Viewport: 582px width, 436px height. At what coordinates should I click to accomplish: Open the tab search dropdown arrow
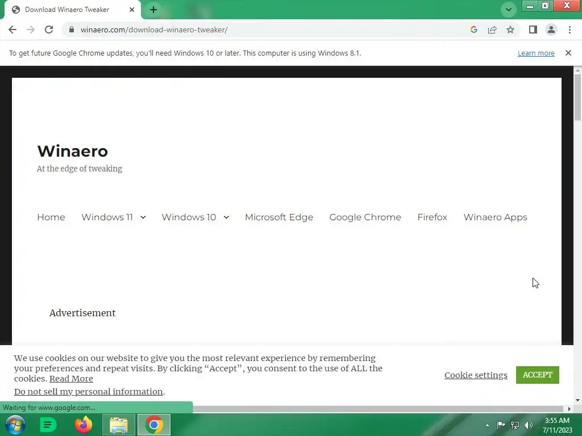pyautogui.click(x=509, y=10)
